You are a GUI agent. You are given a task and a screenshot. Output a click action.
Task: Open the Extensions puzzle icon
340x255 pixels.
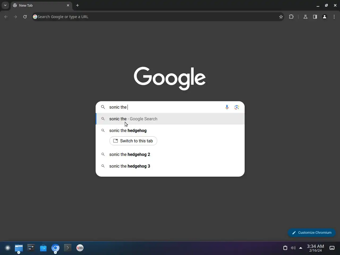291,17
